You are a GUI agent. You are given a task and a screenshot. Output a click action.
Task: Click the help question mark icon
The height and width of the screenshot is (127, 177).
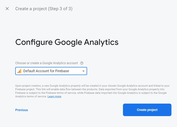coord(82,63)
